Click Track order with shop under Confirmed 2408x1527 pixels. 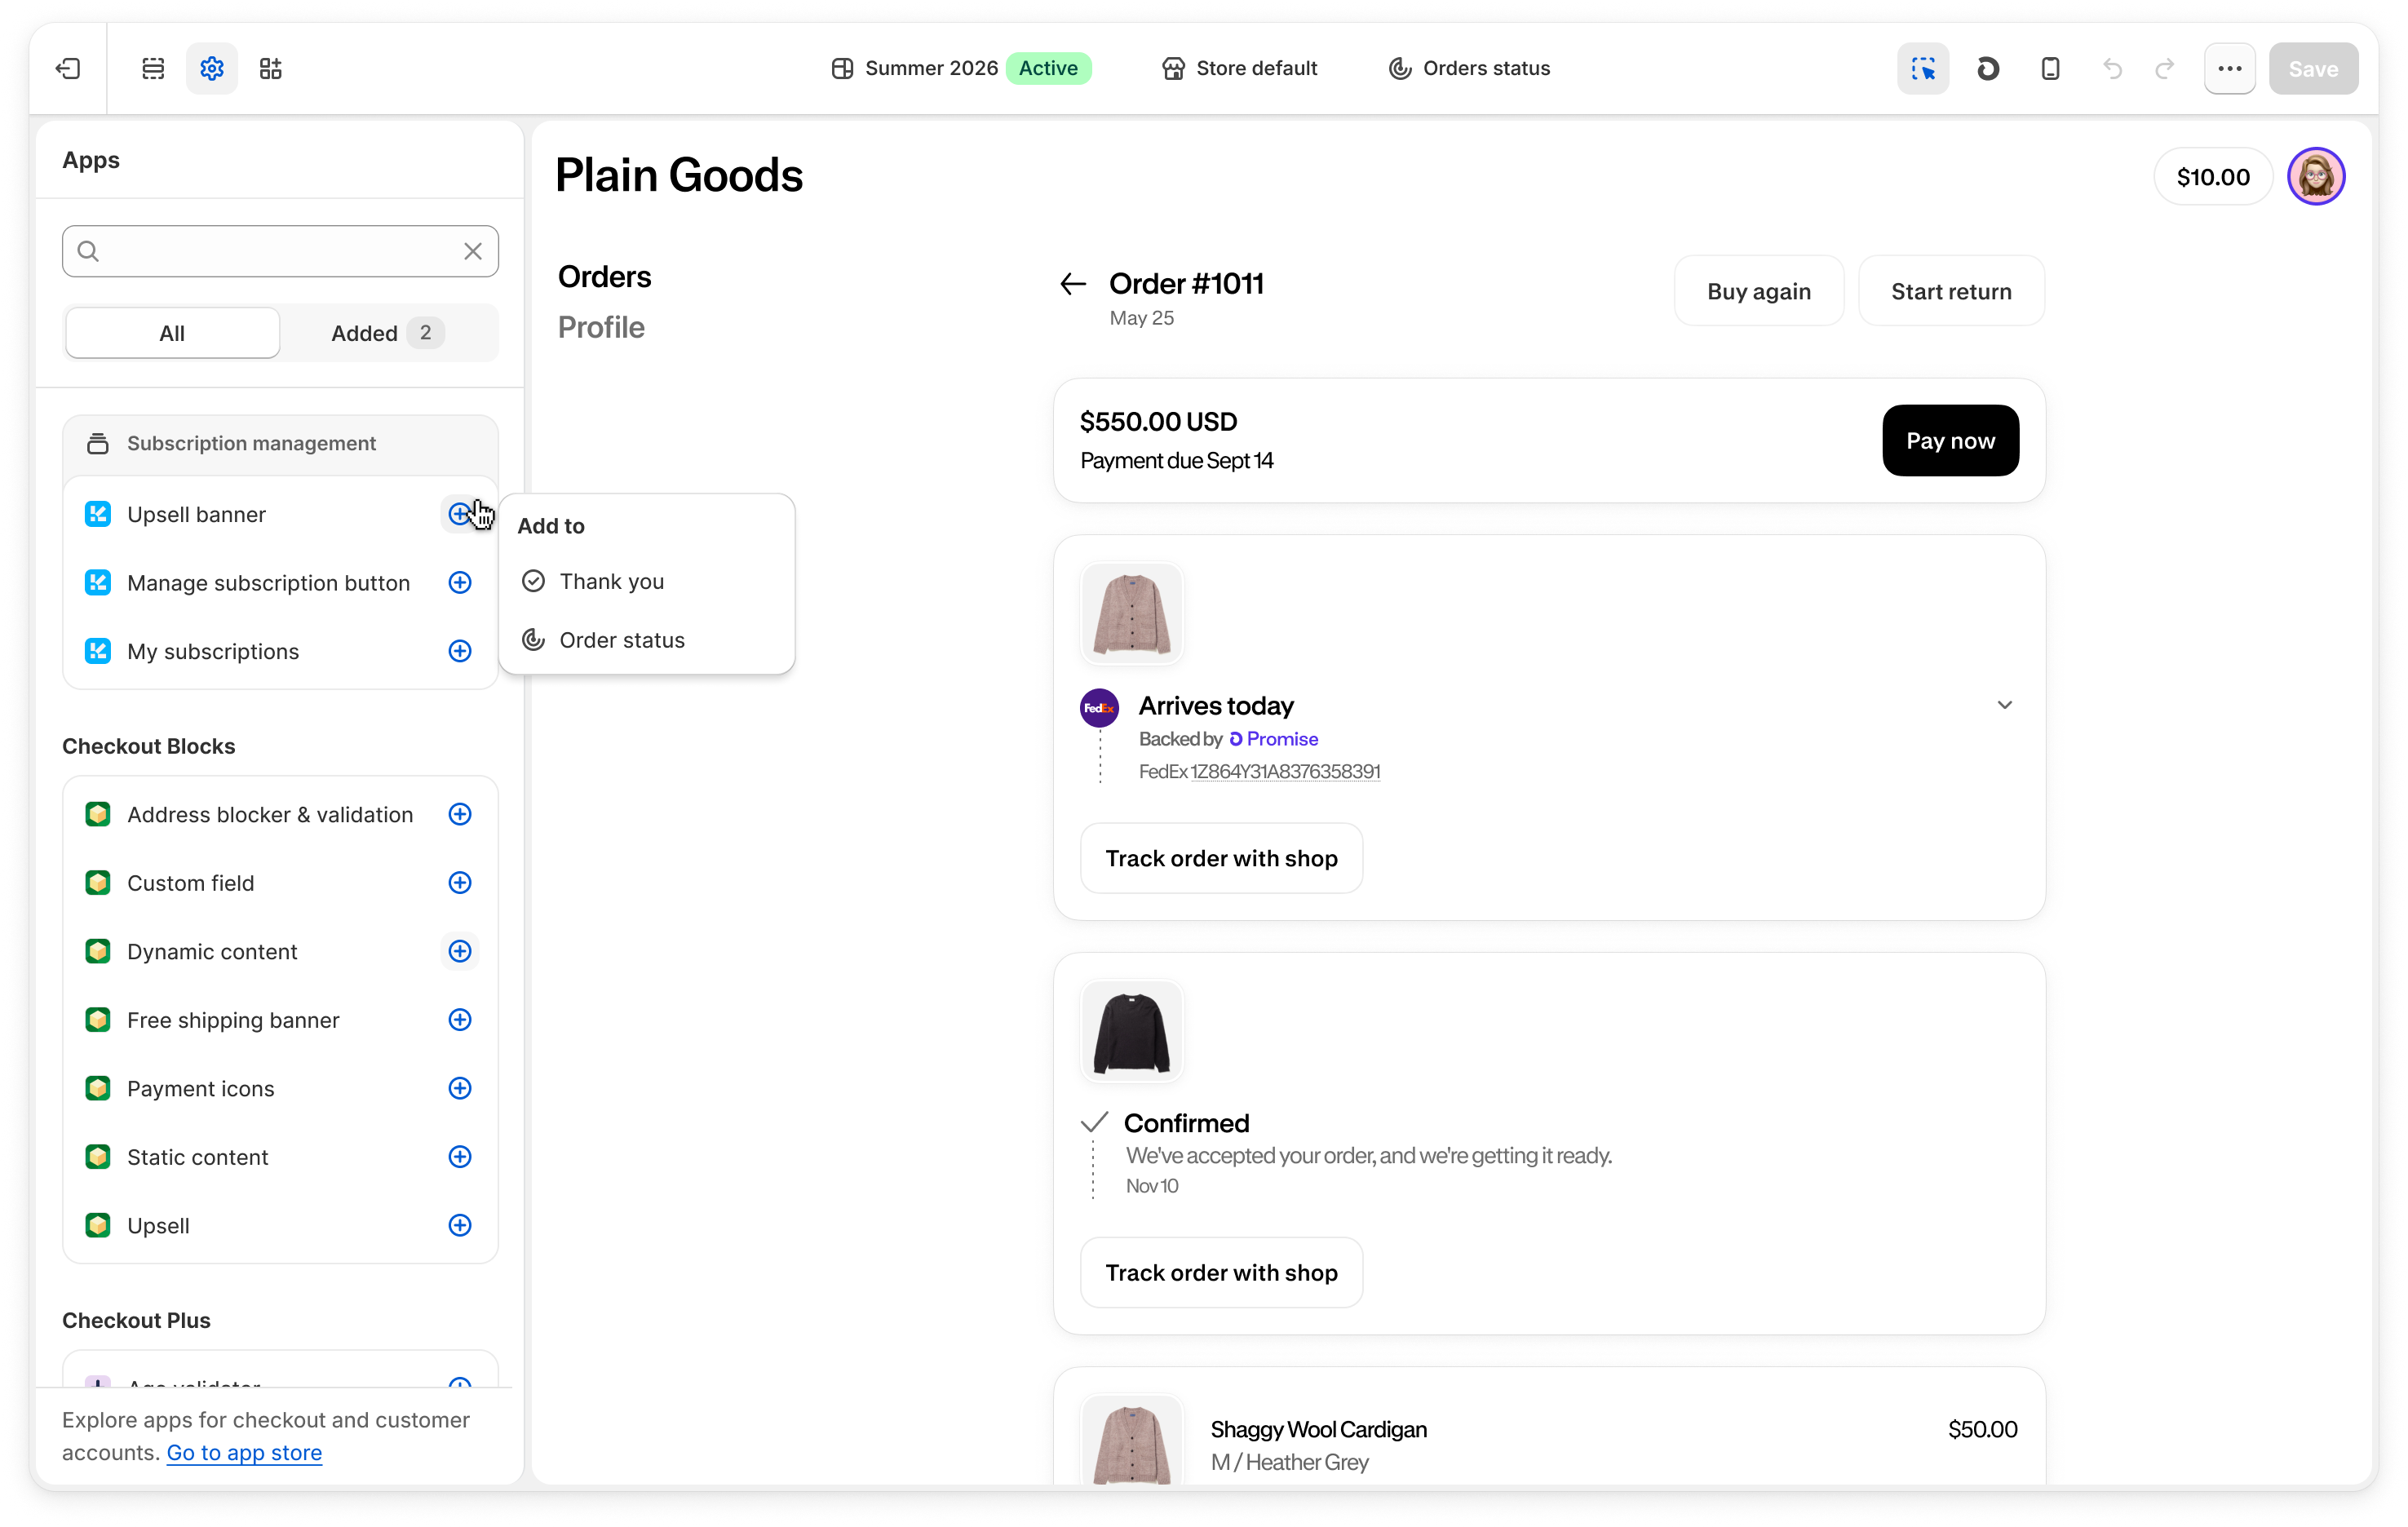click(x=1221, y=1272)
